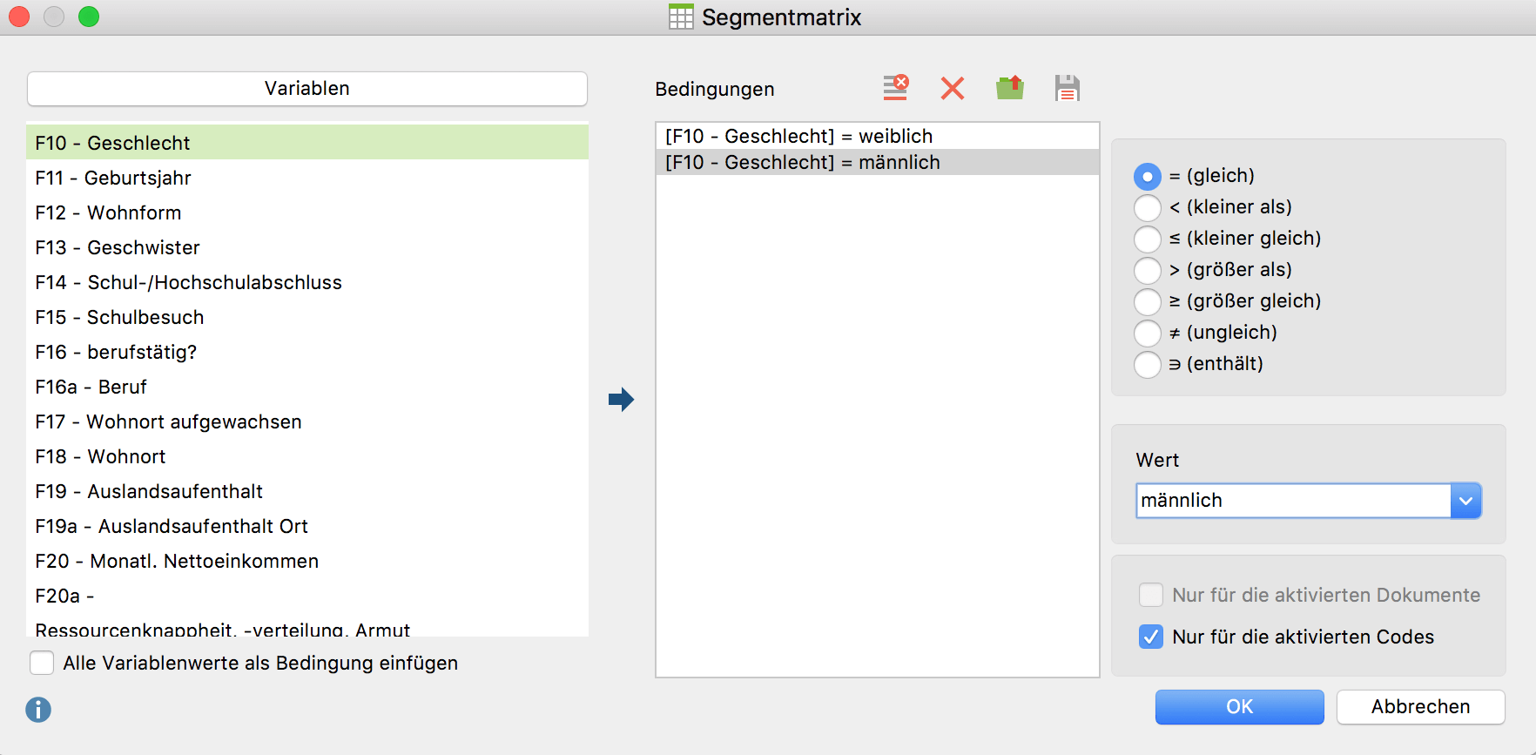
Task: Select variable F19a - Auslandsaufenthalt Ort
Action: pos(307,526)
